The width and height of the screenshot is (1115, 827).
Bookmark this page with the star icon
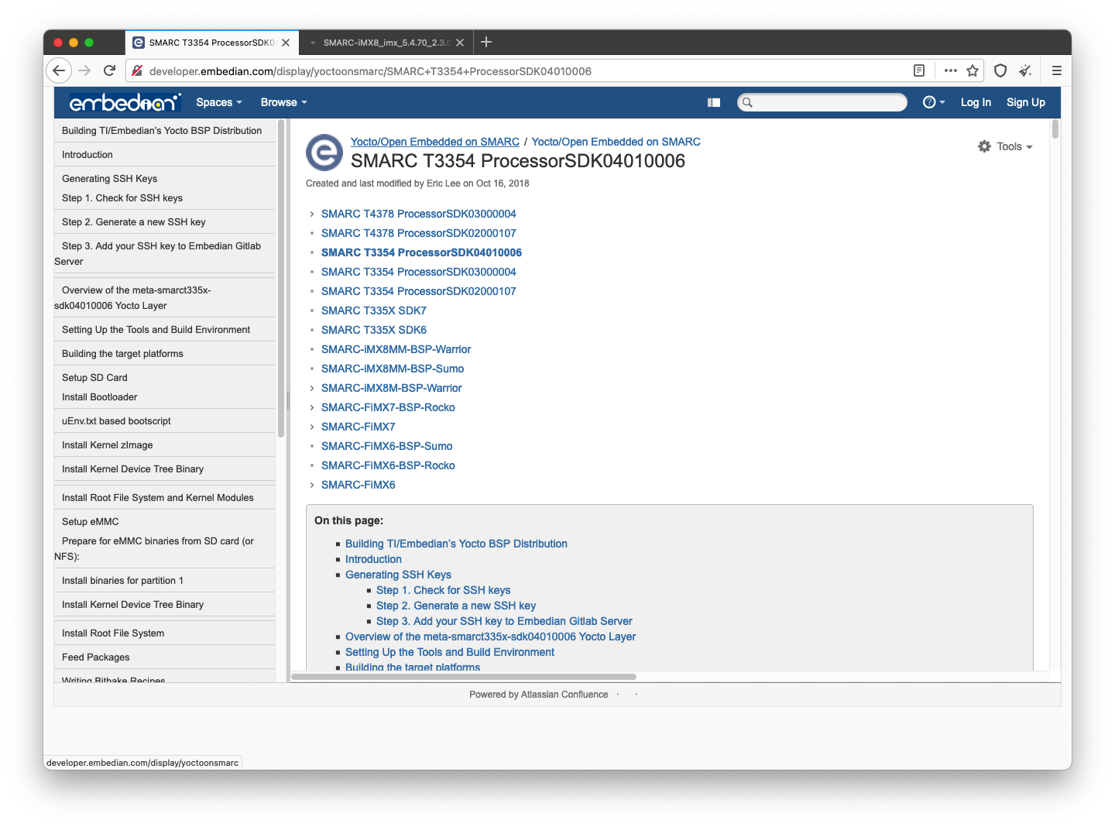pyautogui.click(x=973, y=70)
